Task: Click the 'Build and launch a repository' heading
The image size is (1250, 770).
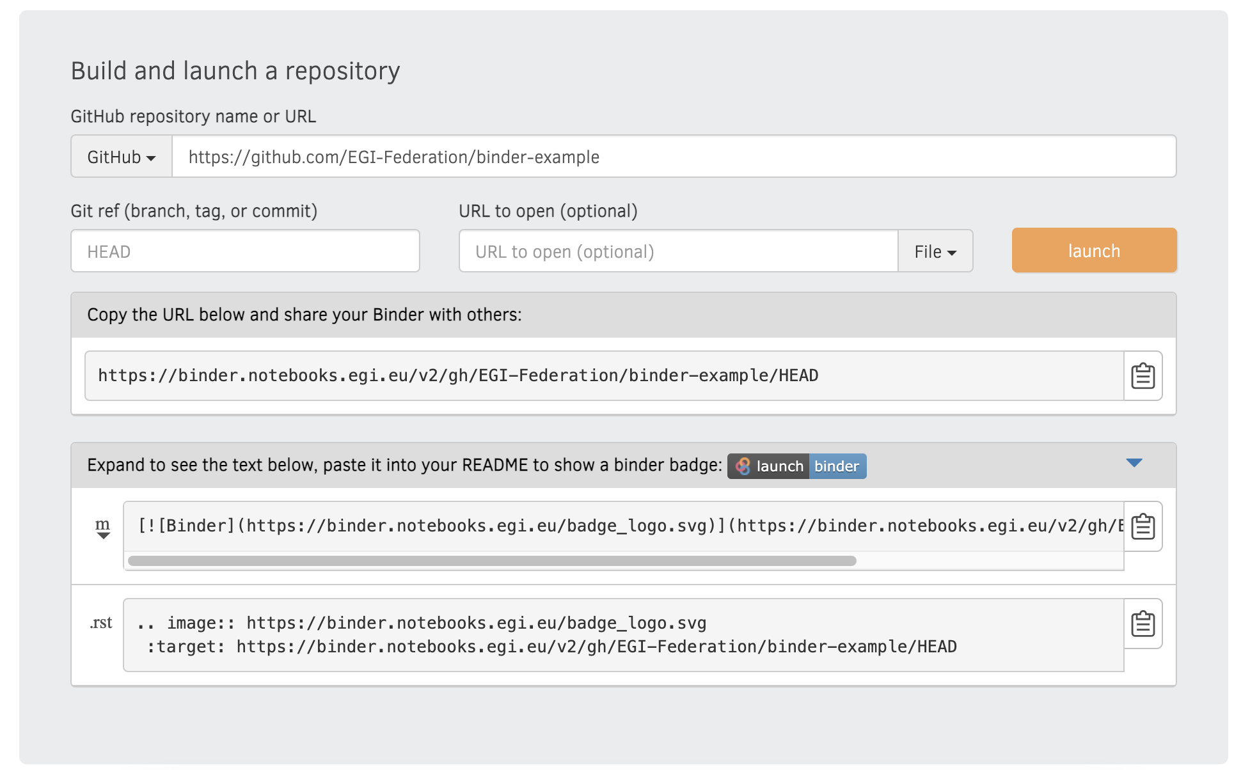Action: pyautogui.click(x=235, y=70)
